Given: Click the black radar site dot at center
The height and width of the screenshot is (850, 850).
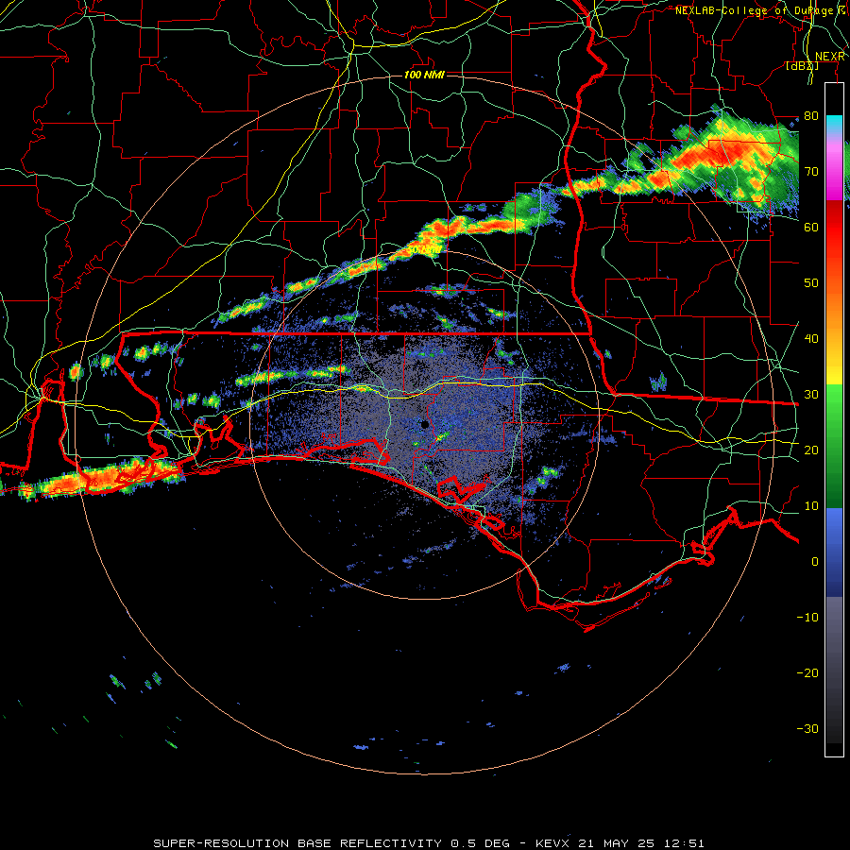Looking at the screenshot, I should click(x=425, y=424).
